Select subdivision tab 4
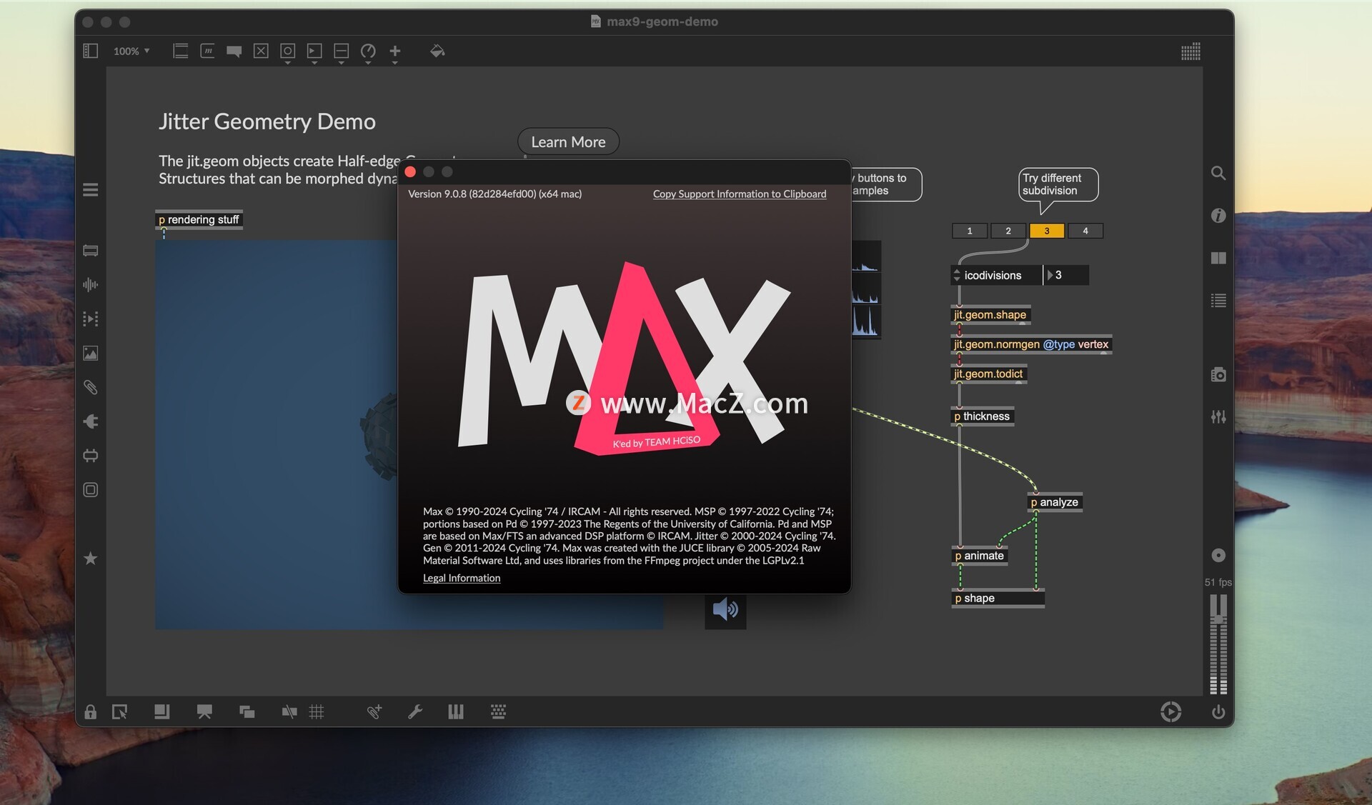The height and width of the screenshot is (805, 1372). tap(1085, 231)
